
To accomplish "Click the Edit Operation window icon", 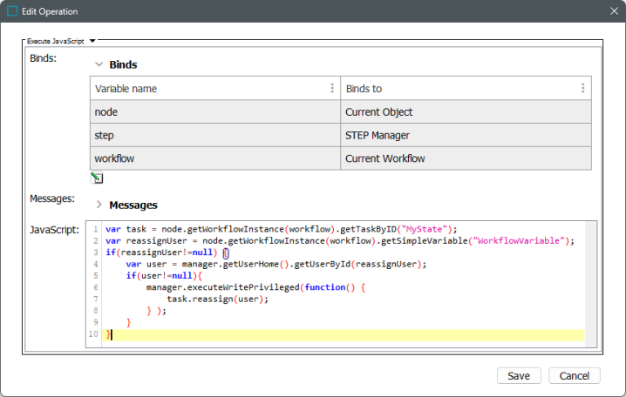I will click(12, 11).
